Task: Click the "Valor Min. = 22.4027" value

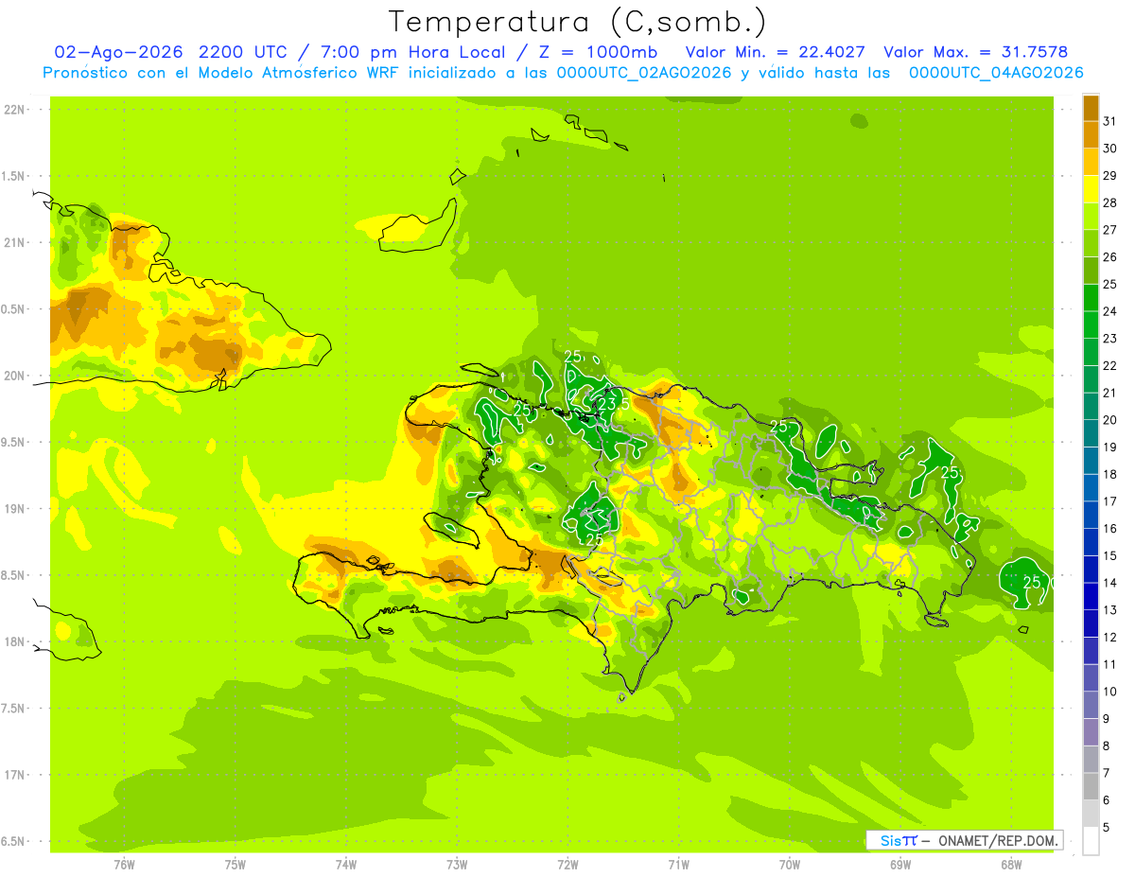Action: tap(775, 52)
